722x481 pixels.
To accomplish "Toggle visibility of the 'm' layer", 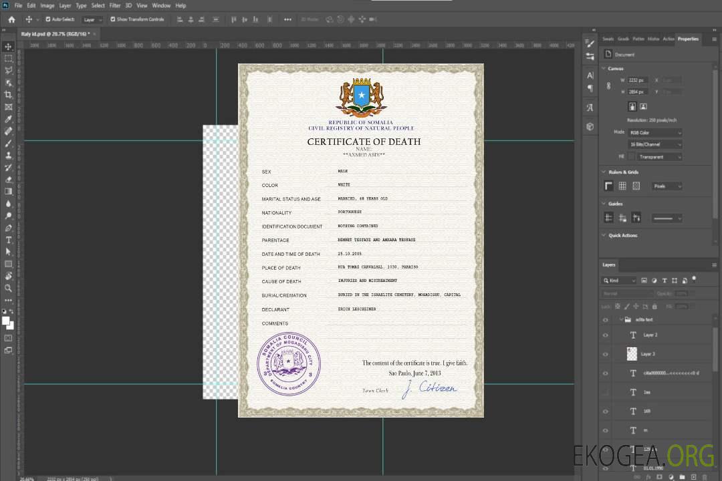I will point(606,431).
